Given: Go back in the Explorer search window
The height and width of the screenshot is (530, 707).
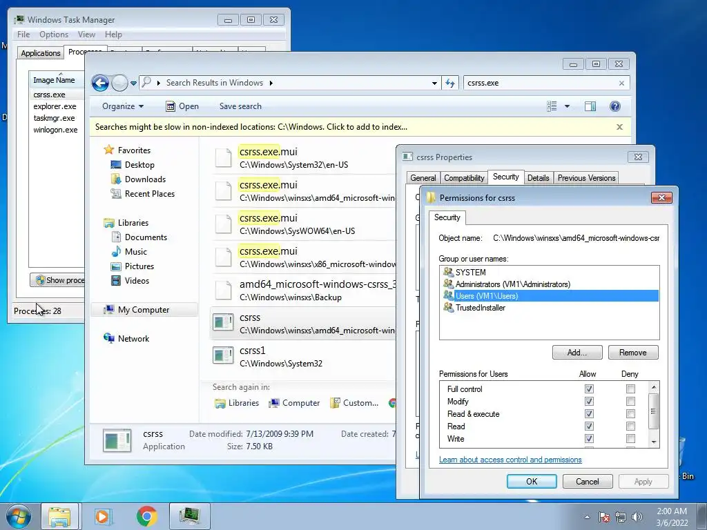Looking at the screenshot, I should point(100,83).
